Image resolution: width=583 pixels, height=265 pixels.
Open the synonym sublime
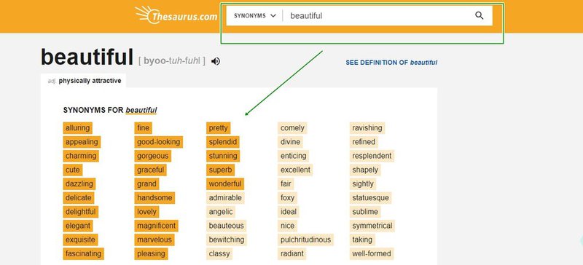click(365, 212)
